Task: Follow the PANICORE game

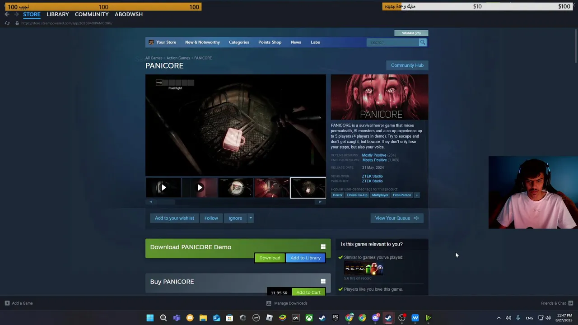Action: tap(211, 218)
